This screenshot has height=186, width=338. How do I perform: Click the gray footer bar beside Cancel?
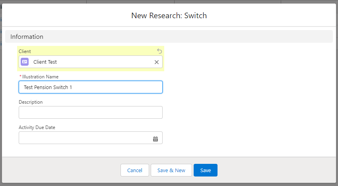pos(60,170)
